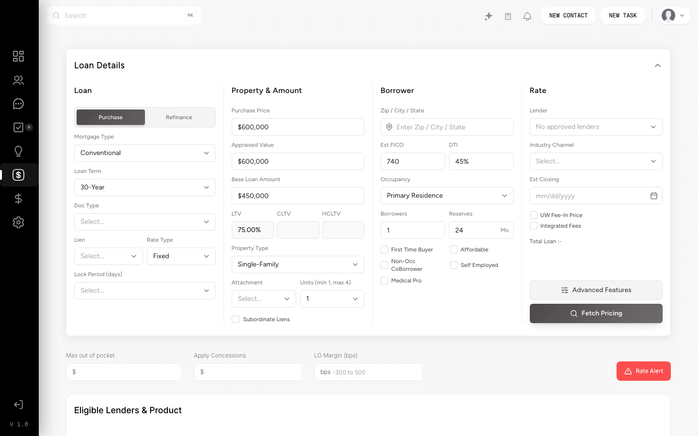Click the AI sparkle icon in top bar
Screen dimensions: 698x436
489,16
